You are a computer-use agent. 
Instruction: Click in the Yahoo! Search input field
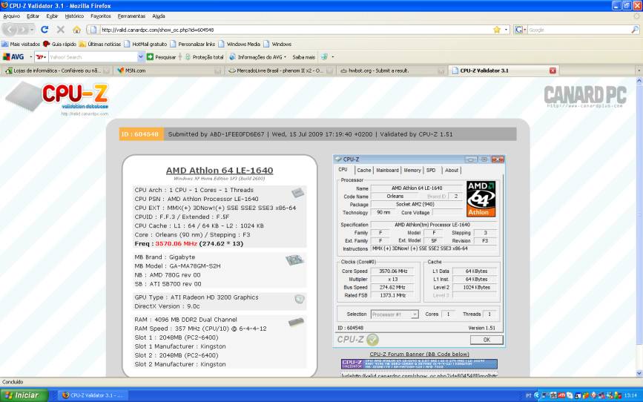pos(93,57)
